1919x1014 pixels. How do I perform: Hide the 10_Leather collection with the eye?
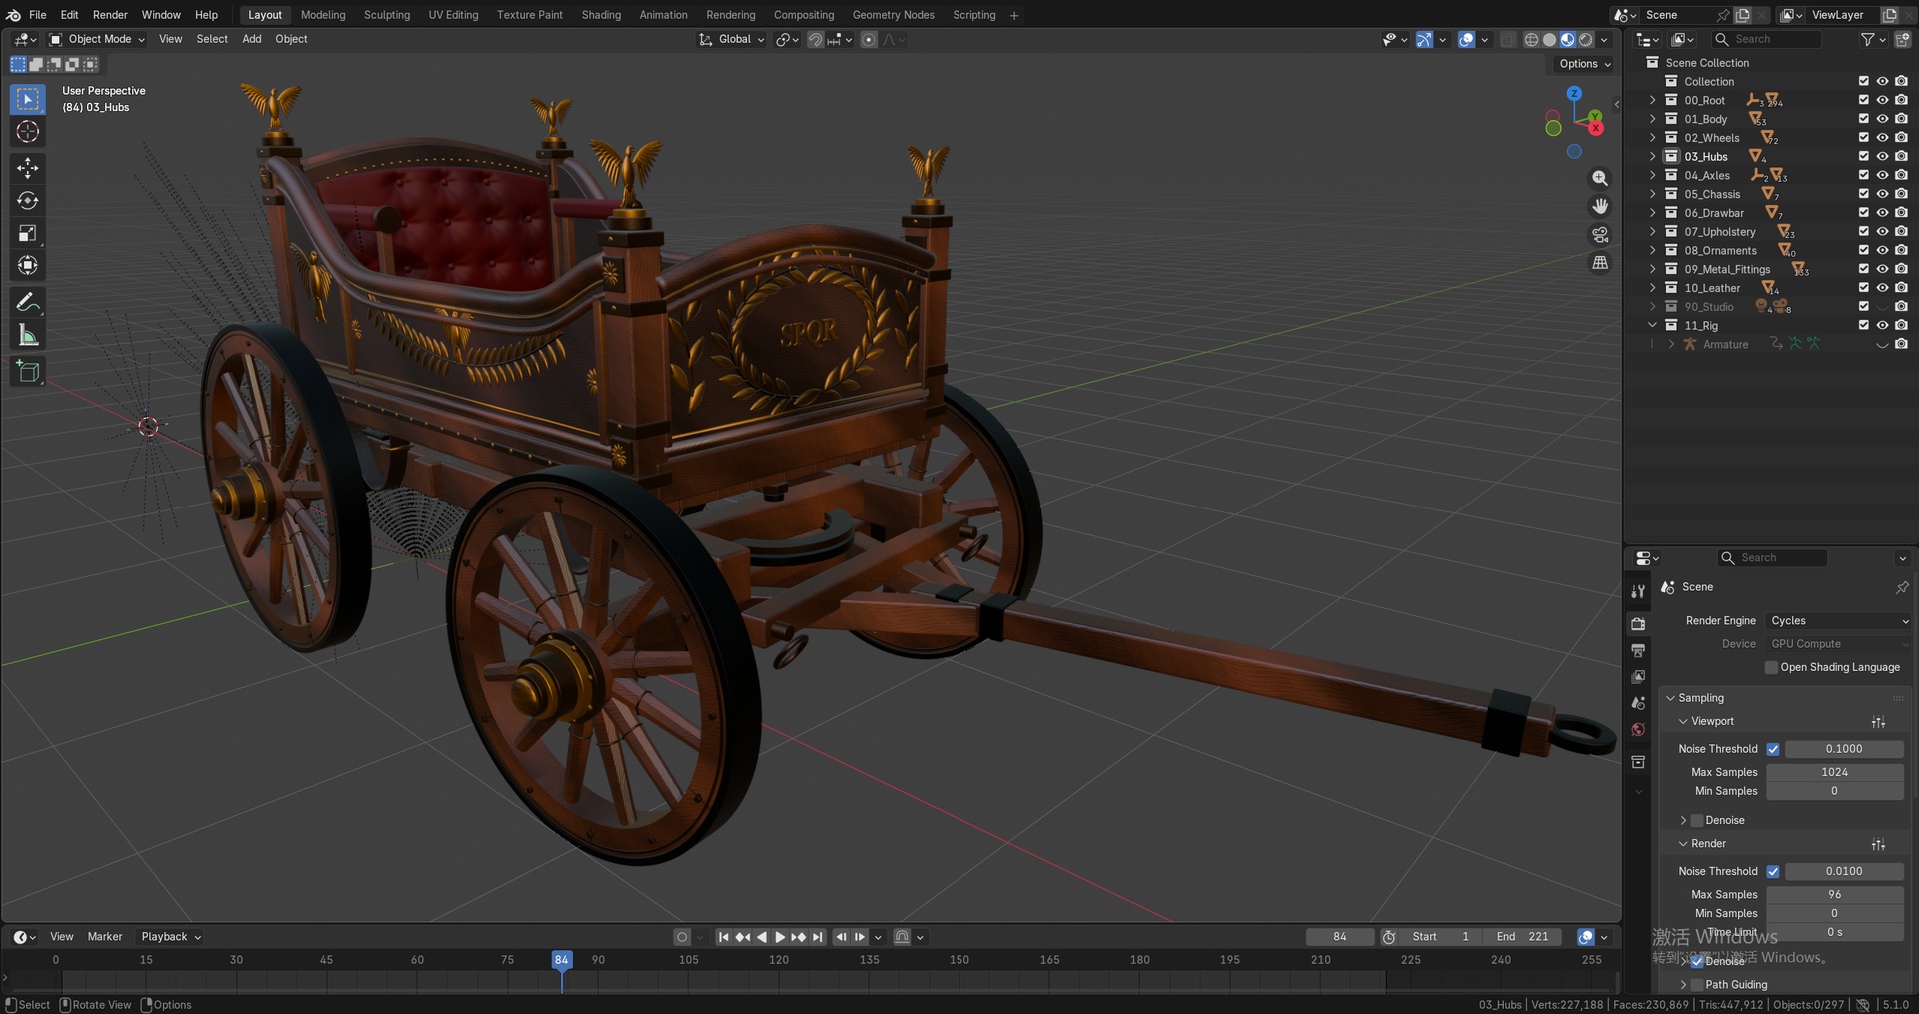click(x=1882, y=288)
